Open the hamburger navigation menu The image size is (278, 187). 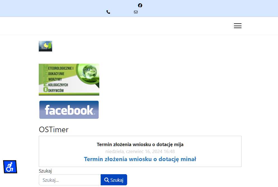coord(238,26)
